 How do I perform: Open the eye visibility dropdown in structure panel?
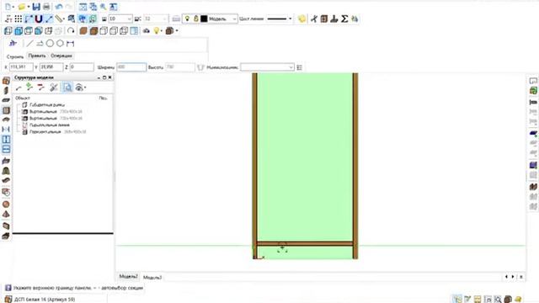point(85,88)
